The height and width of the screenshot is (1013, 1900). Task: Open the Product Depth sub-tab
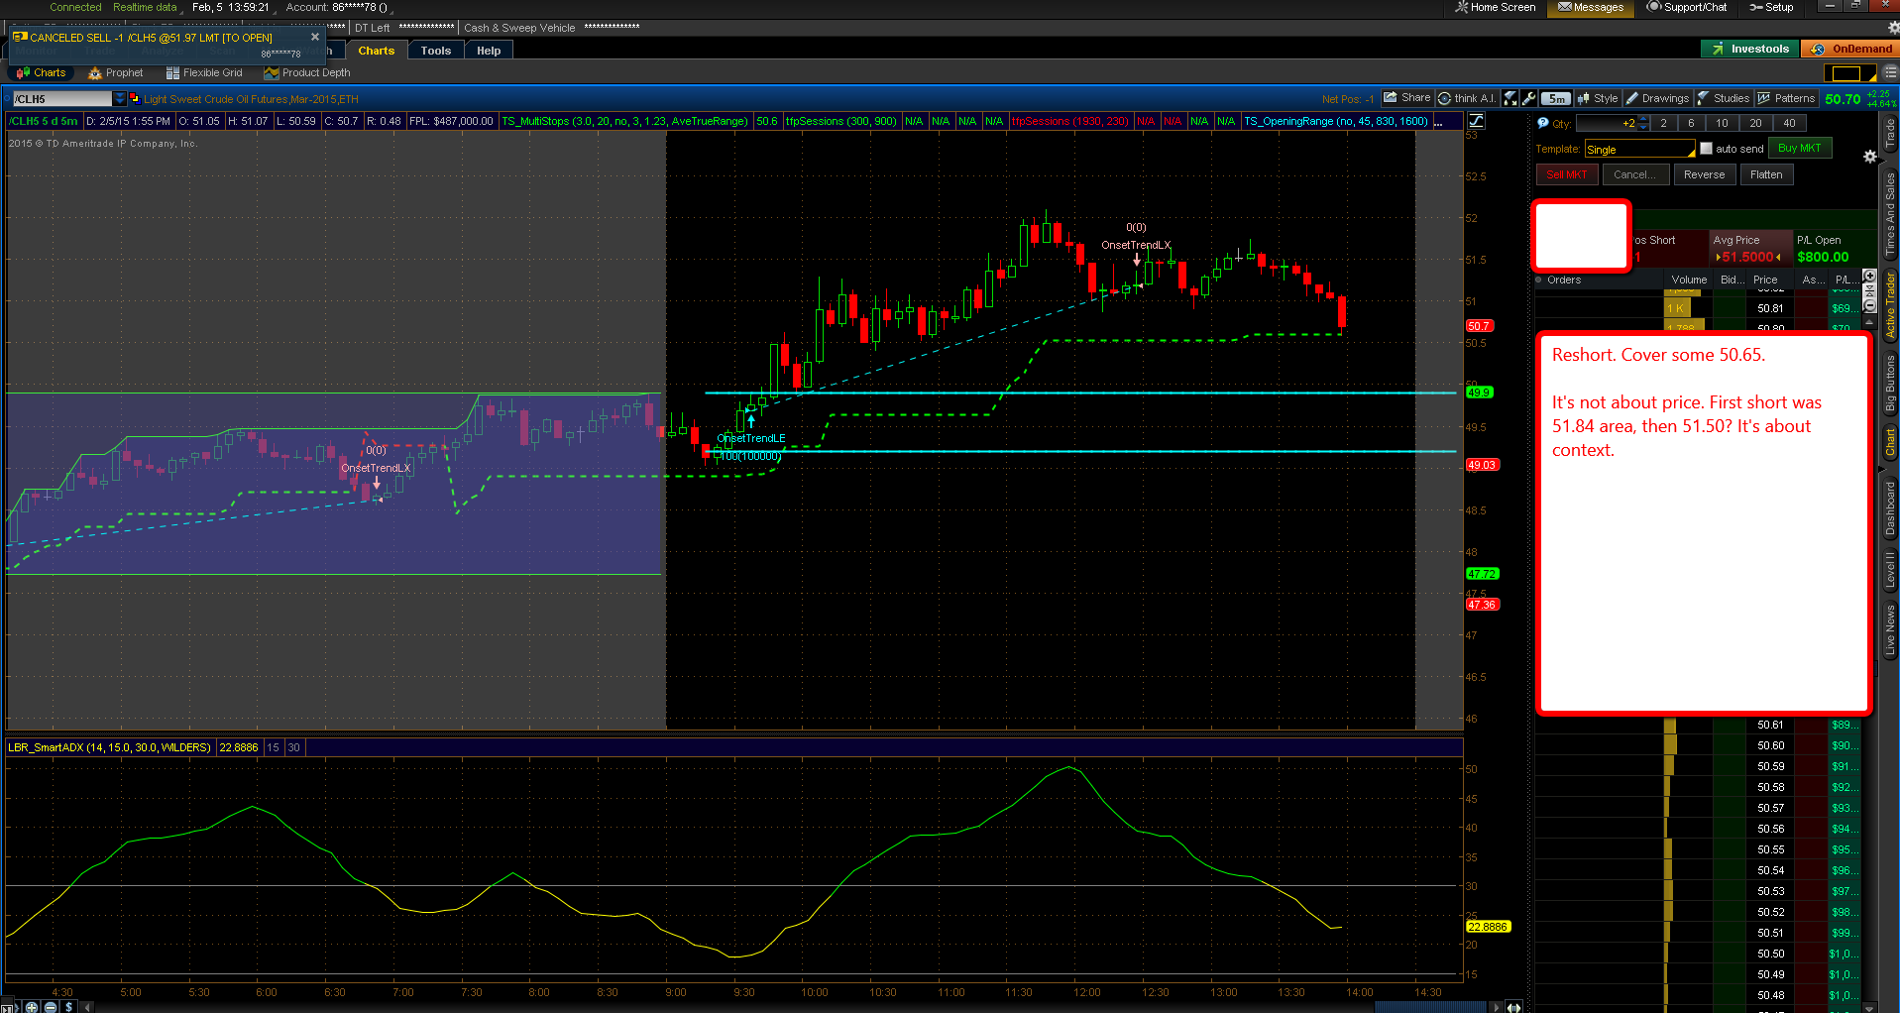click(x=307, y=72)
